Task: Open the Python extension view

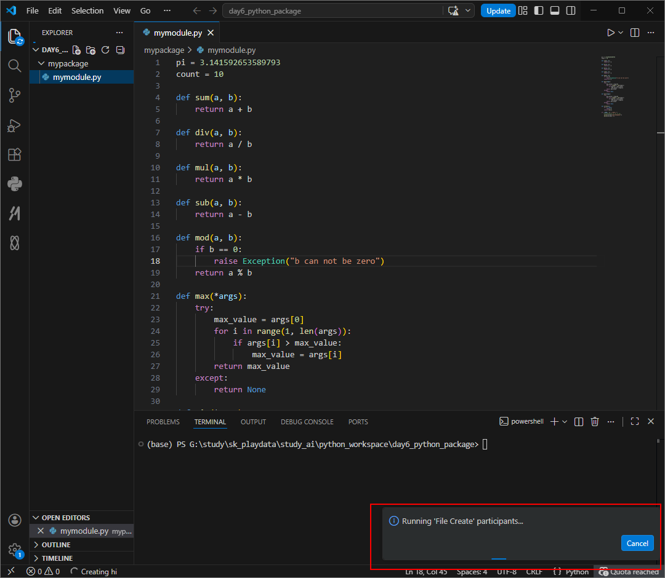Action: pyautogui.click(x=15, y=184)
